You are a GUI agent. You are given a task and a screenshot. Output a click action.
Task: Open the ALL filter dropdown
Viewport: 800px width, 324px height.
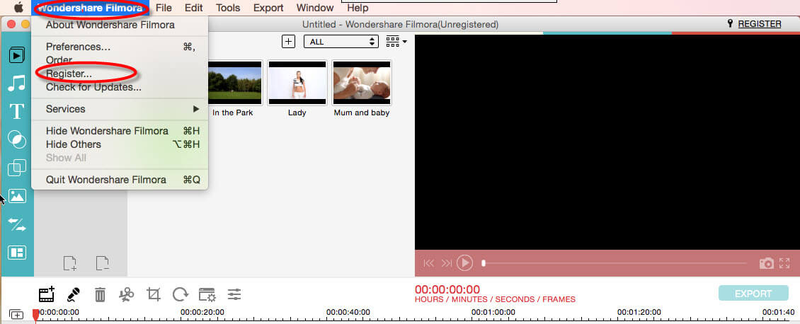pyautogui.click(x=341, y=42)
